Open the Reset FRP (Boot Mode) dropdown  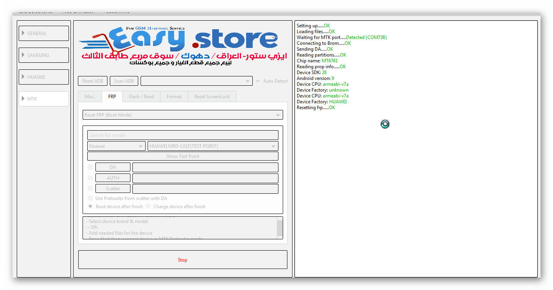[x=183, y=115]
